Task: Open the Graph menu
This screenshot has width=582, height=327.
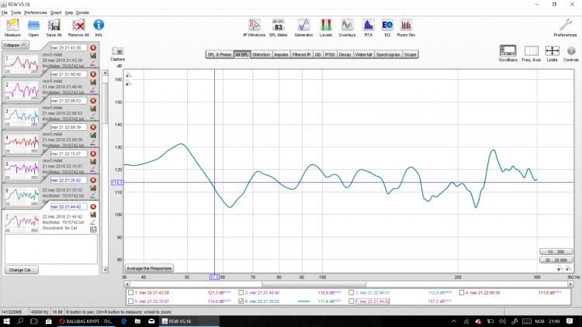Action: tap(56, 12)
